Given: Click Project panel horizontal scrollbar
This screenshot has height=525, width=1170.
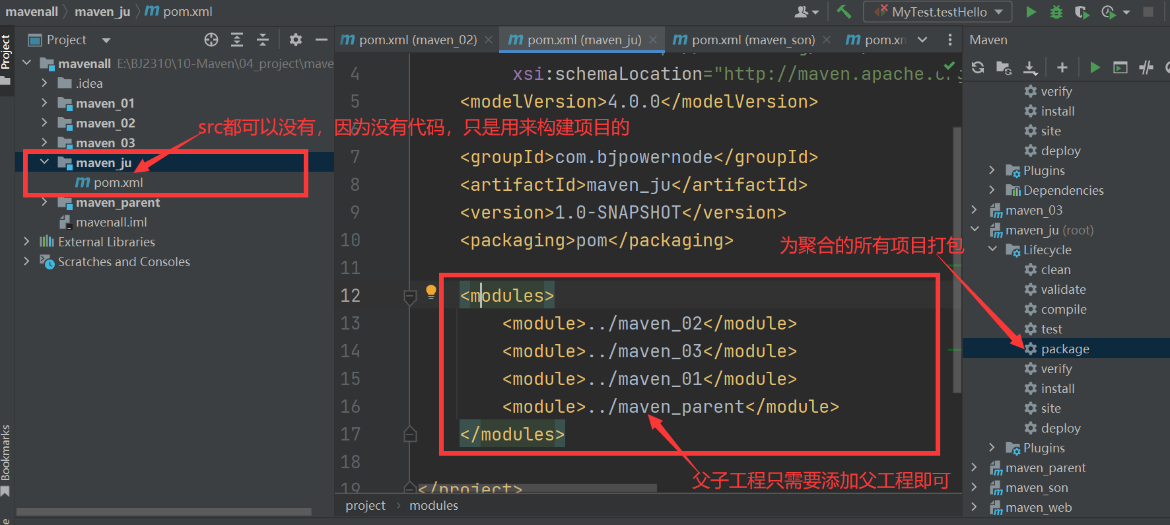Looking at the screenshot, I should (x=164, y=511).
